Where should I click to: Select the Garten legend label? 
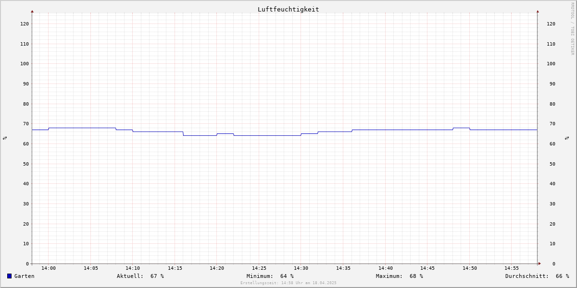[x=25, y=276]
